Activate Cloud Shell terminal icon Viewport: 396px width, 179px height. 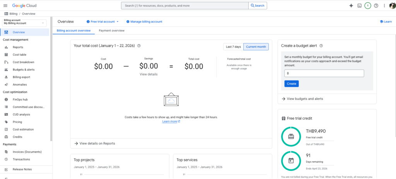coord(359,5)
